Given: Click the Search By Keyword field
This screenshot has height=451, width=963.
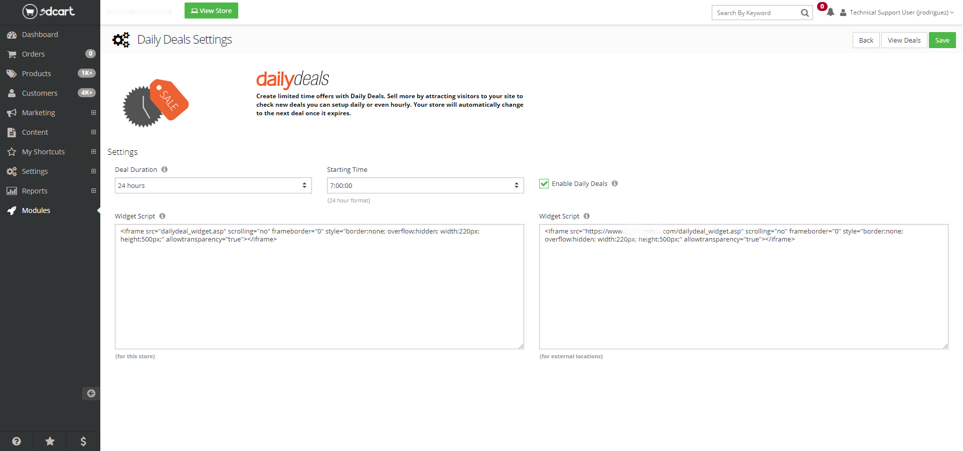Looking at the screenshot, I should click(x=755, y=13).
